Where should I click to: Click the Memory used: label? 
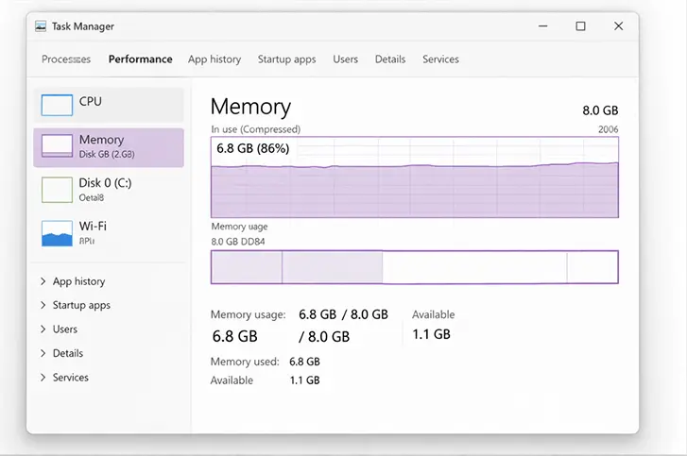245,362
